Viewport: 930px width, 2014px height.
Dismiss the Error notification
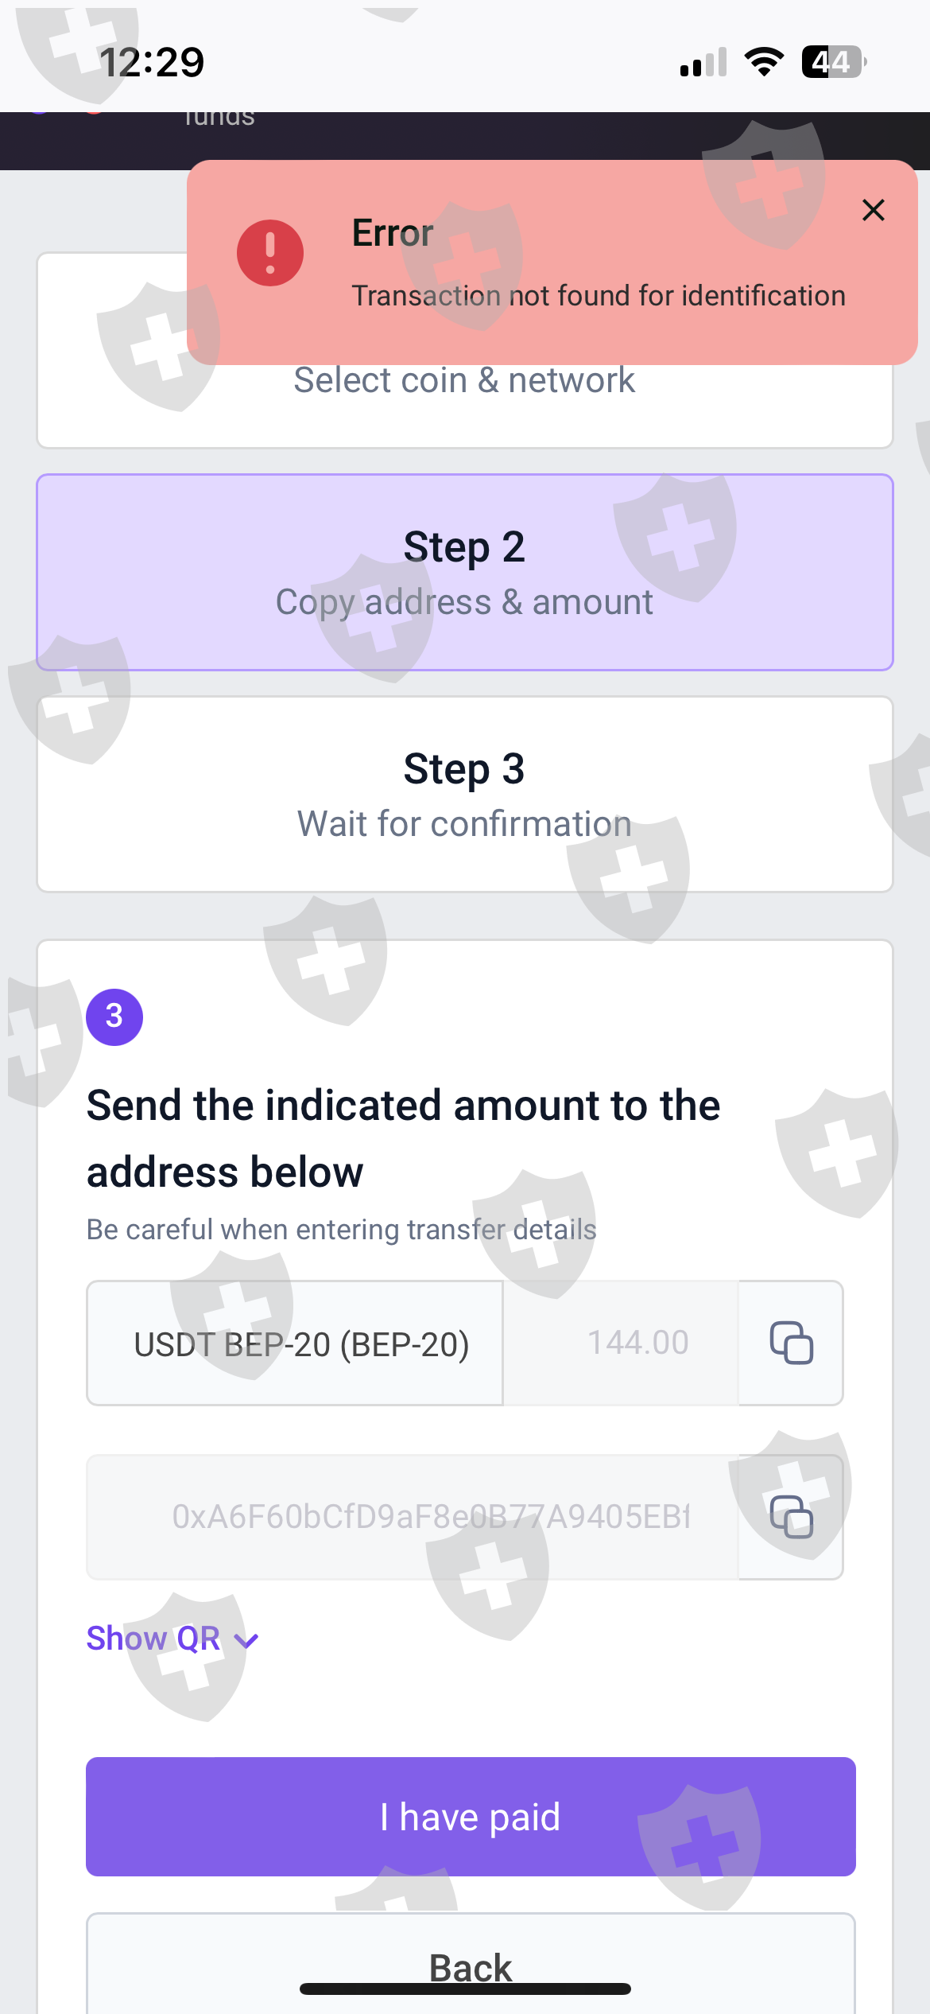874,210
